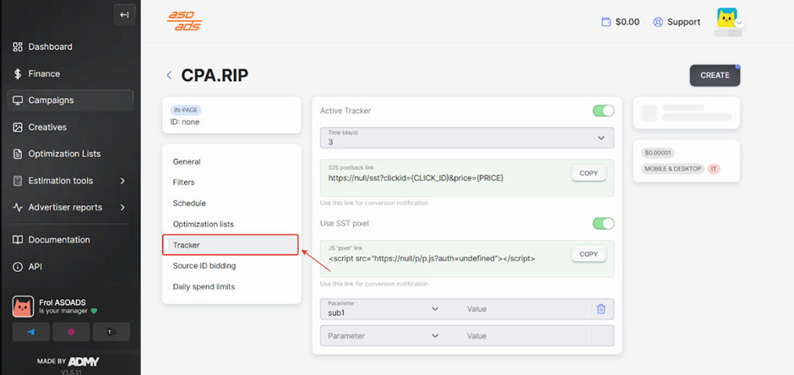
Task: Click the Value field next to sub1
Action: tap(524, 309)
